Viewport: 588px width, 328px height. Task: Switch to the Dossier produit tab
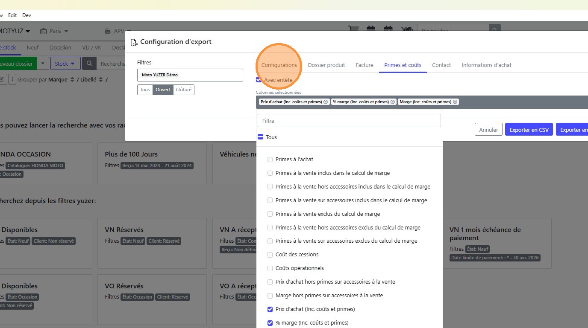pyautogui.click(x=326, y=65)
